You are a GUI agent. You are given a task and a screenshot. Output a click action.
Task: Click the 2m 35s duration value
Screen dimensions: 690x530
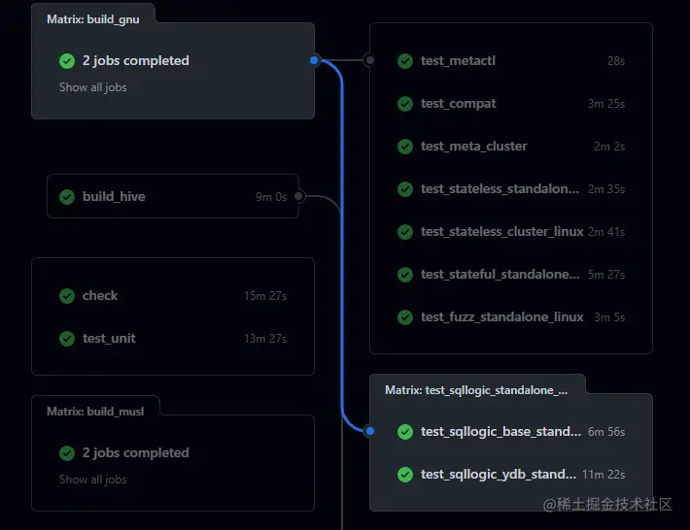[606, 189]
